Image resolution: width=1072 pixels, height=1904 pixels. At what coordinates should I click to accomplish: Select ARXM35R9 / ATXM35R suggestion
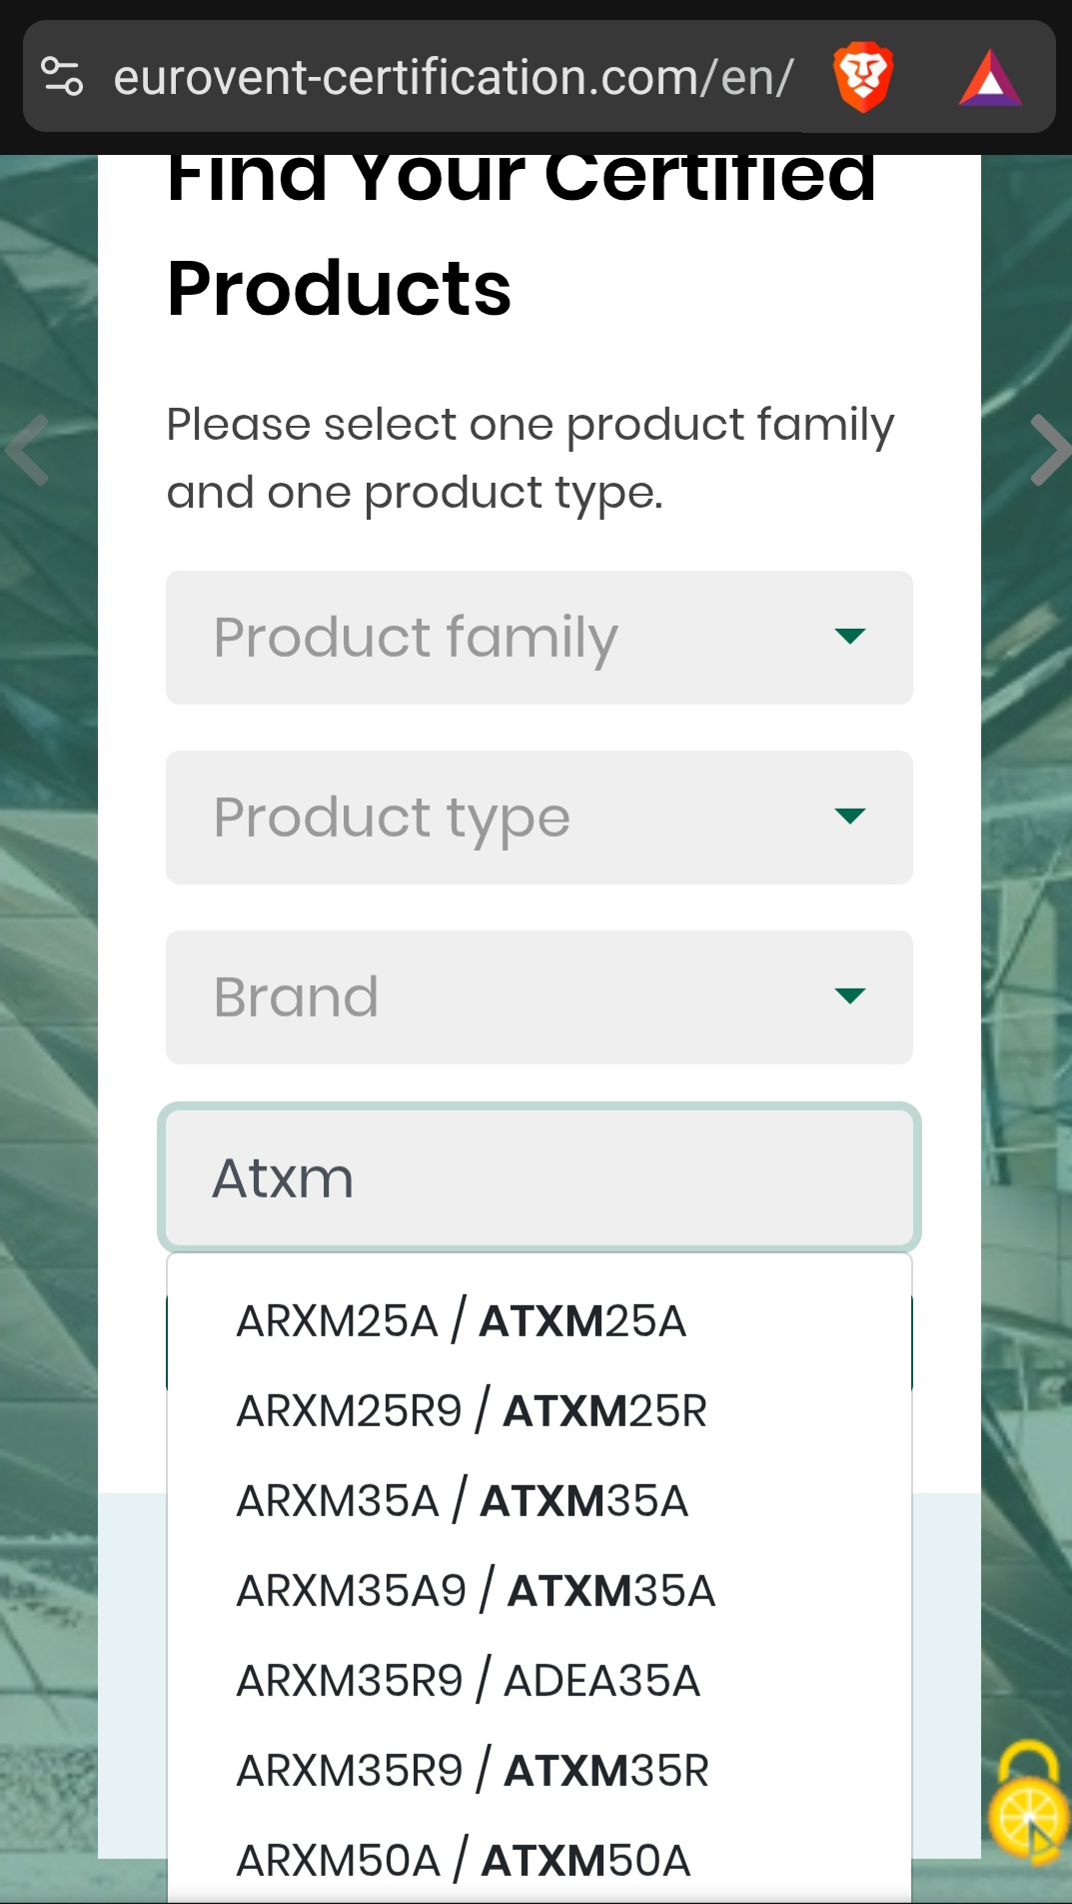(x=473, y=1771)
